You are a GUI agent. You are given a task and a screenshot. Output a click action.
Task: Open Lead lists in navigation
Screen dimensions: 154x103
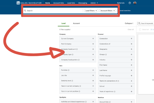click(x=71, y=3)
